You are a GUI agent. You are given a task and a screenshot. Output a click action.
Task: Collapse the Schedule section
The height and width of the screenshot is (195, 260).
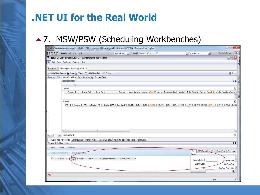click(235, 101)
